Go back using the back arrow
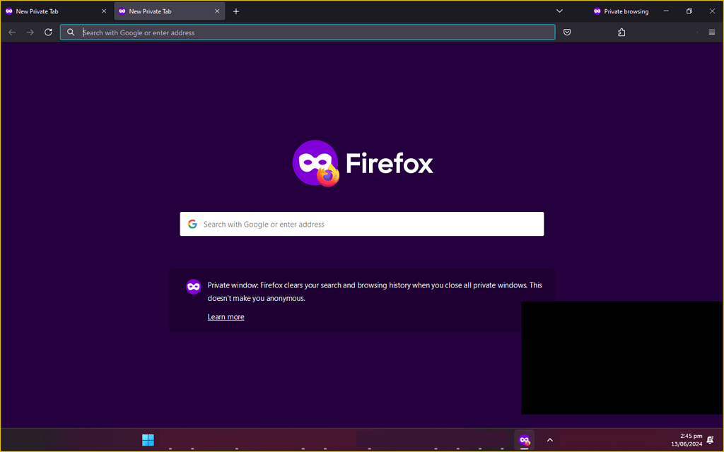The height and width of the screenshot is (452, 724). [11, 32]
